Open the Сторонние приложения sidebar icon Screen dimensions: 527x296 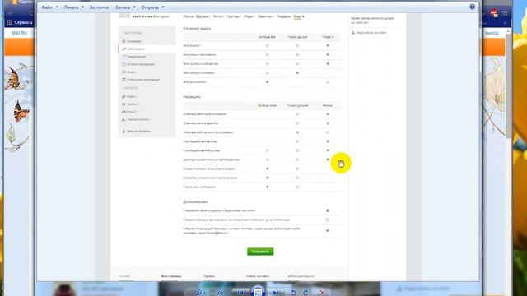click(x=124, y=80)
